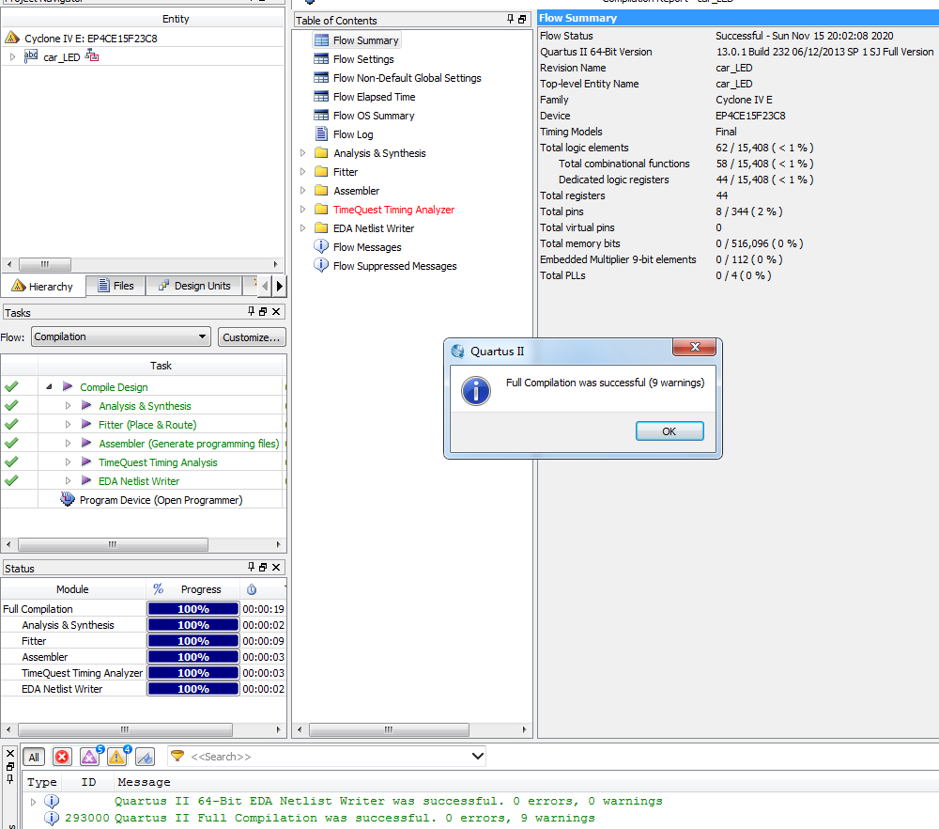939x829 pixels.
Task: Collapse the Compile Design task
Action: pos(49,387)
